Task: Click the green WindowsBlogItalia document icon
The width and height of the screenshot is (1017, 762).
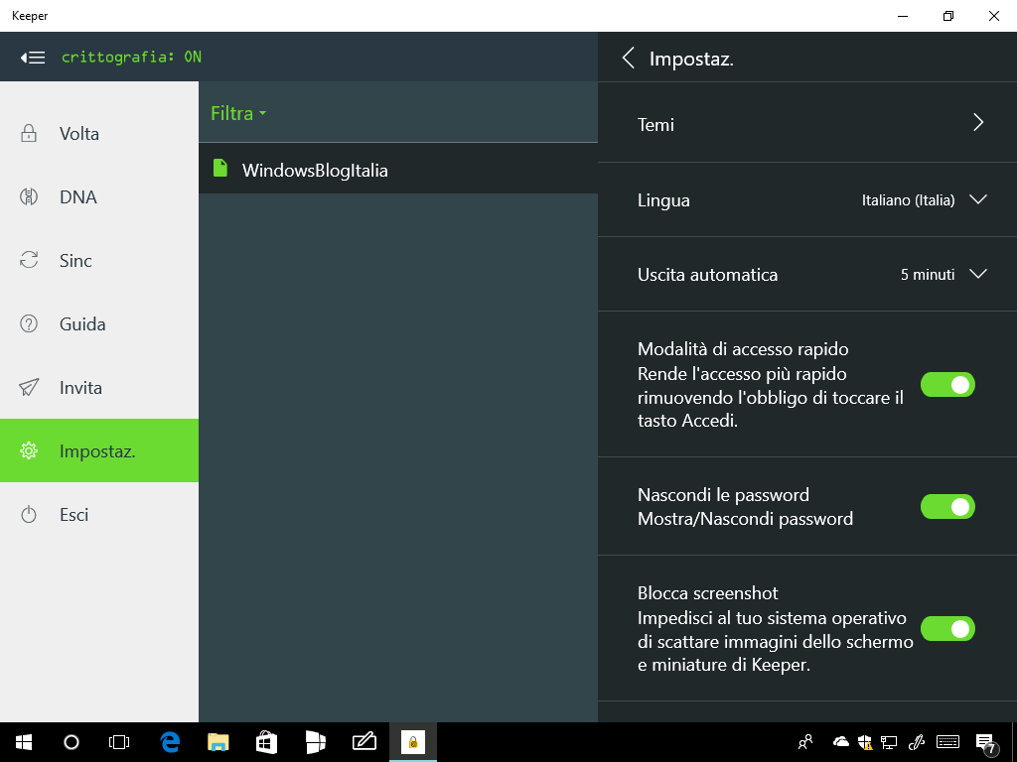Action: pos(220,169)
